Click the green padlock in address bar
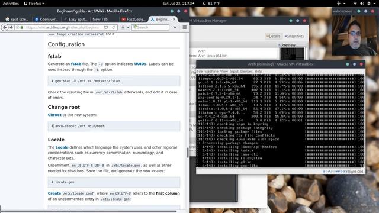 [x=22, y=28]
